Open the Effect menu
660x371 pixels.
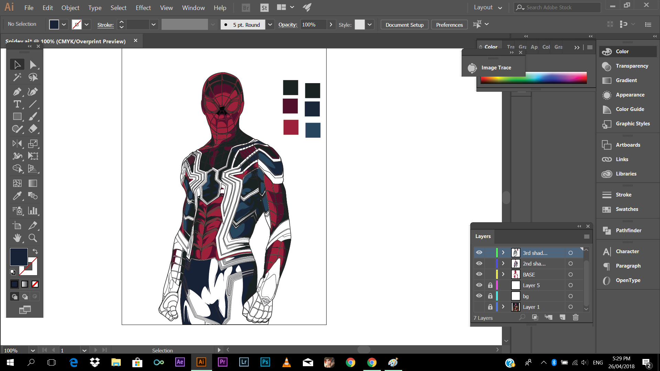(x=143, y=8)
